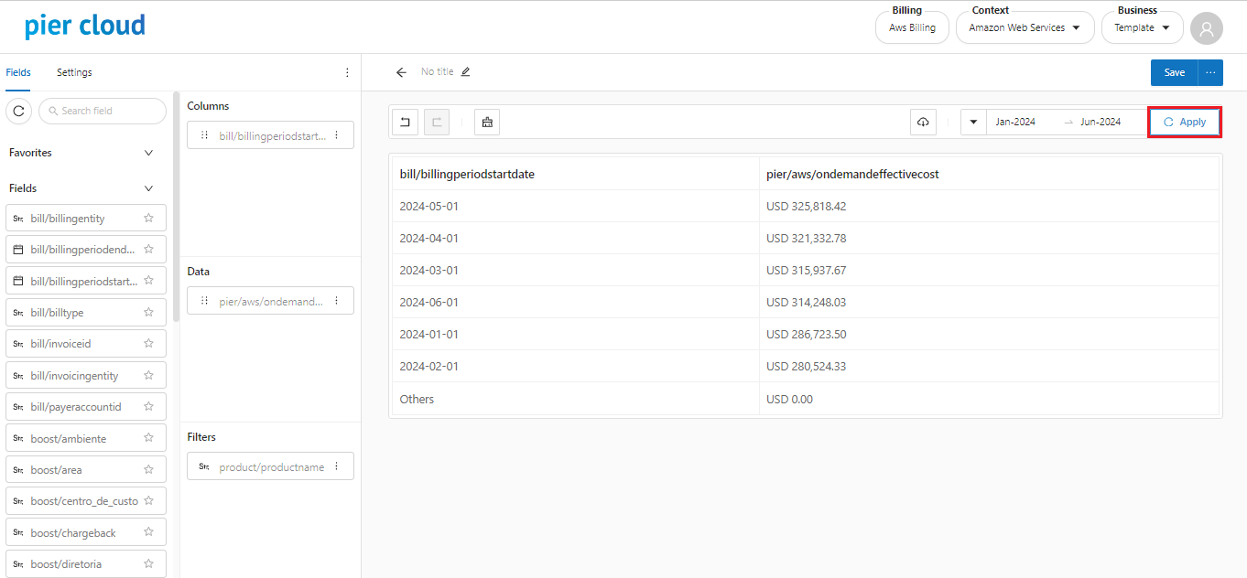Go back using the left arrow icon

[x=401, y=72]
